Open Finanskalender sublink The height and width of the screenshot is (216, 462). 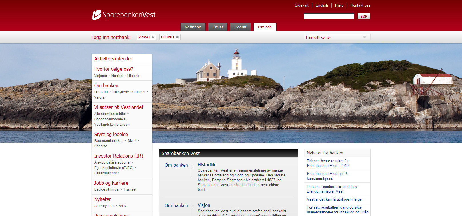[107, 173]
